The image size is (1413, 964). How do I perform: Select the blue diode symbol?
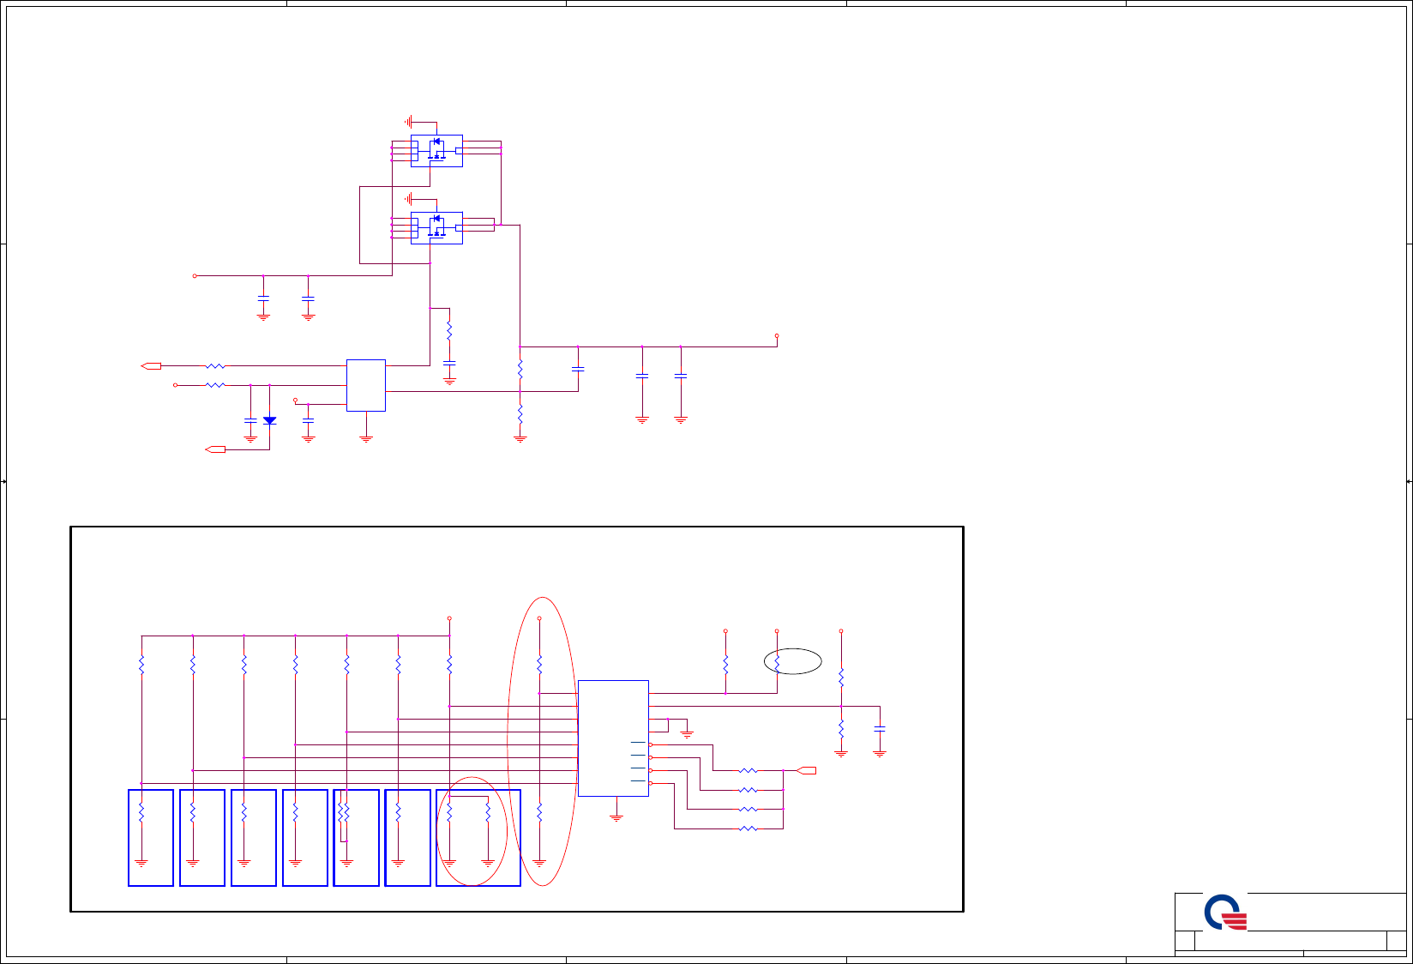(x=269, y=420)
